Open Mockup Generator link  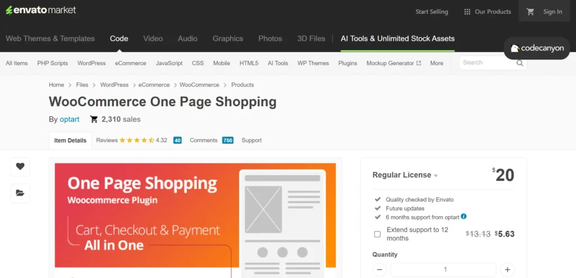tap(390, 63)
